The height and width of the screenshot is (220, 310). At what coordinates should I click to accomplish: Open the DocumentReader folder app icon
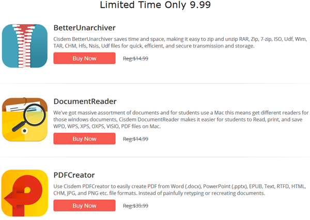click(x=25, y=120)
